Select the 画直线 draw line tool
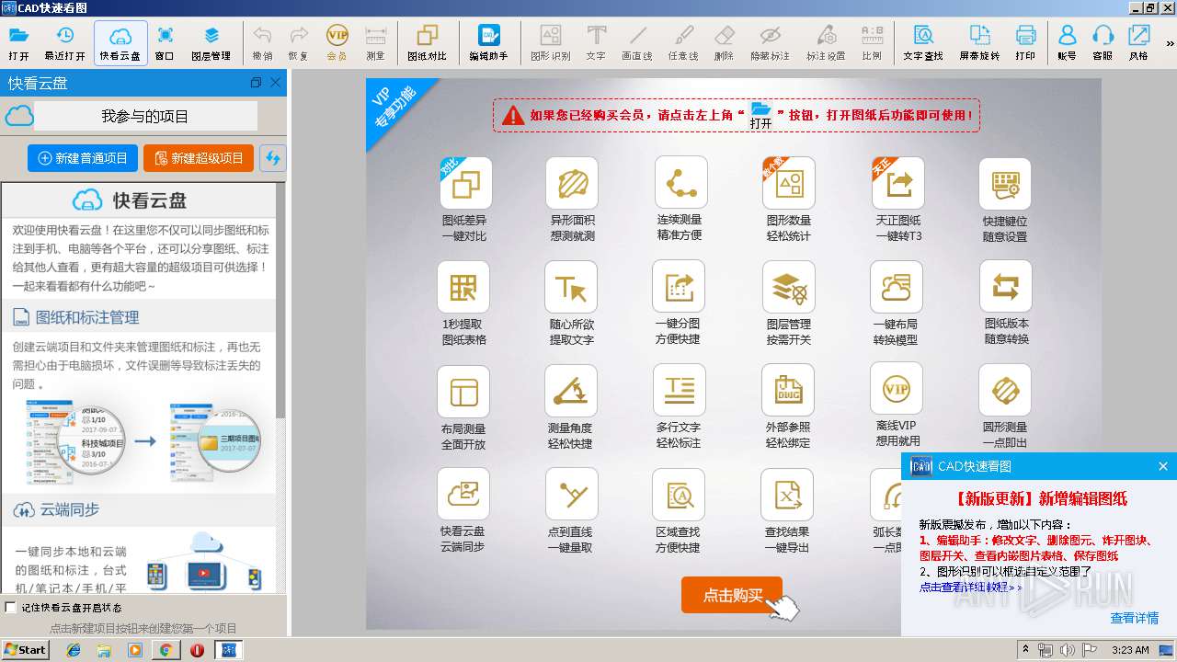The width and height of the screenshot is (1177, 662). pyautogui.click(x=637, y=42)
